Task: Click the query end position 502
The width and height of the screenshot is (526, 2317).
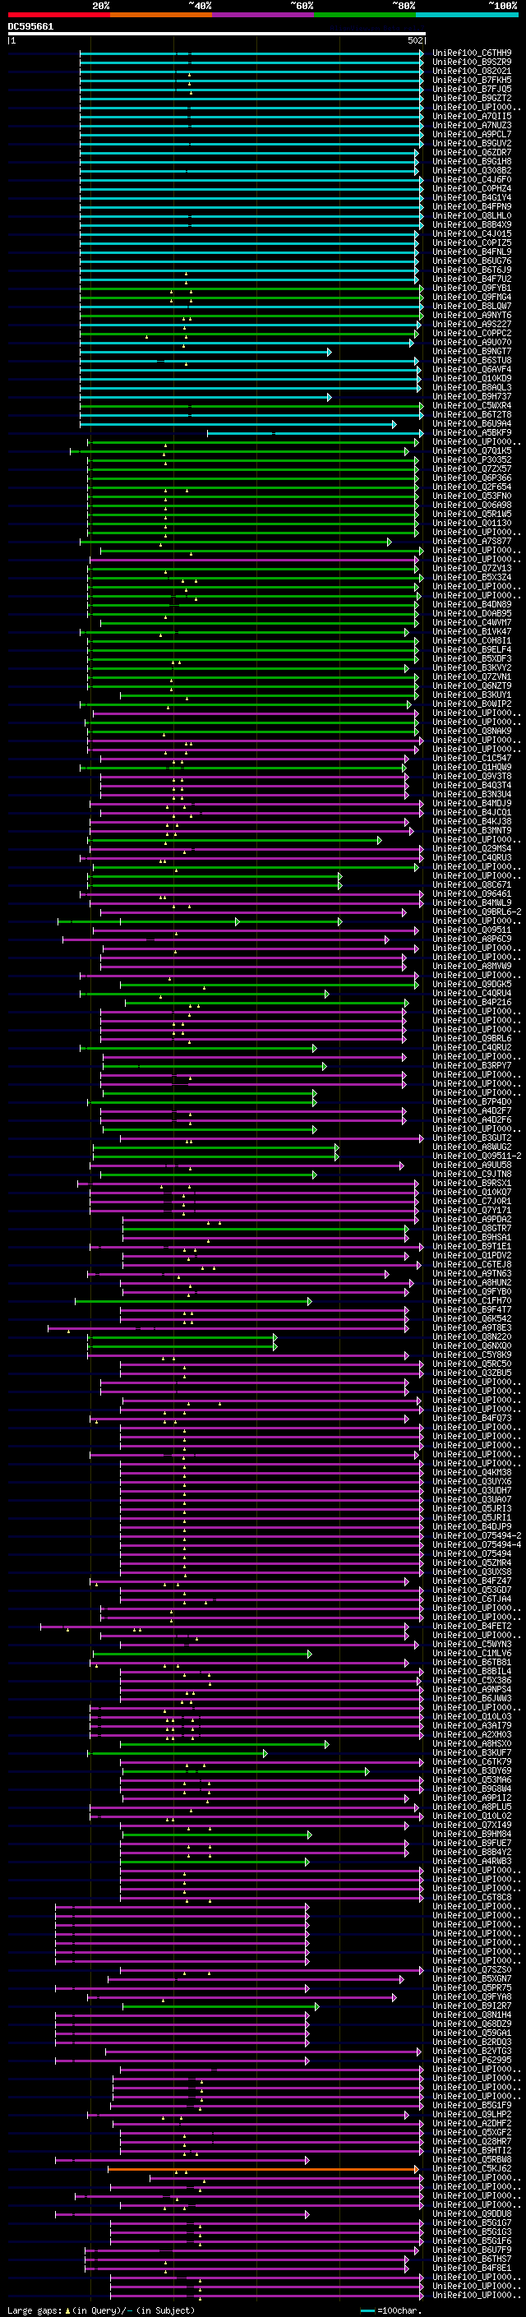Action: click(415, 40)
